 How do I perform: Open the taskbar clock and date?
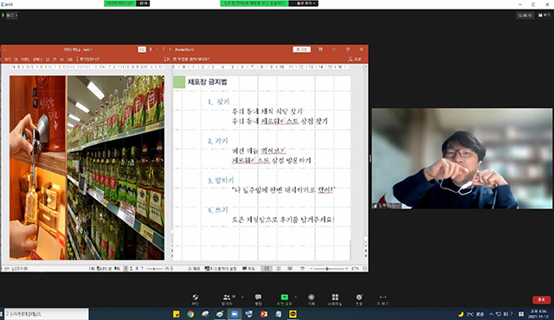[x=539, y=314]
